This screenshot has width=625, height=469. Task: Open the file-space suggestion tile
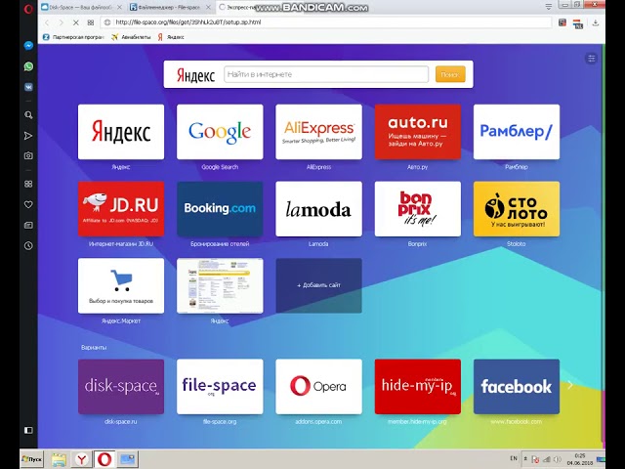(220, 387)
